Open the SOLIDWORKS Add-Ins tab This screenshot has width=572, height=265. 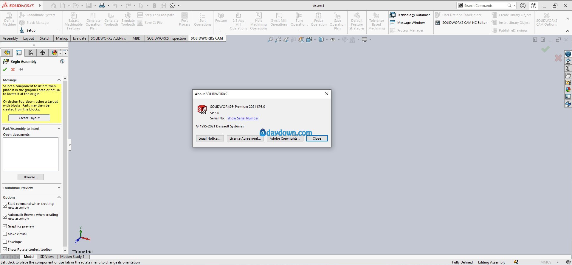click(108, 38)
